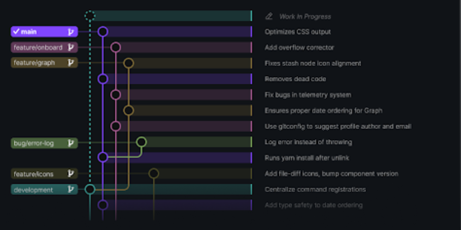Open the 'Centralize command registrations' commit
Screen dimensions: 461x230
tap(315, 189)
